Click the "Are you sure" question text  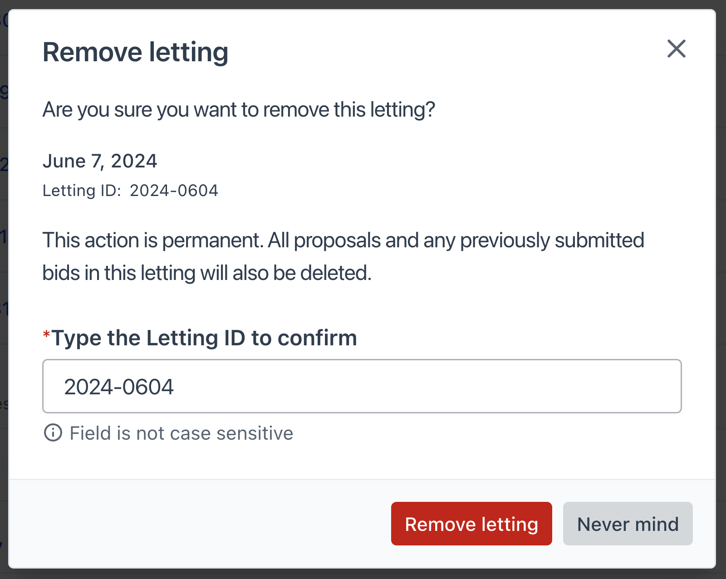(239, 110)
